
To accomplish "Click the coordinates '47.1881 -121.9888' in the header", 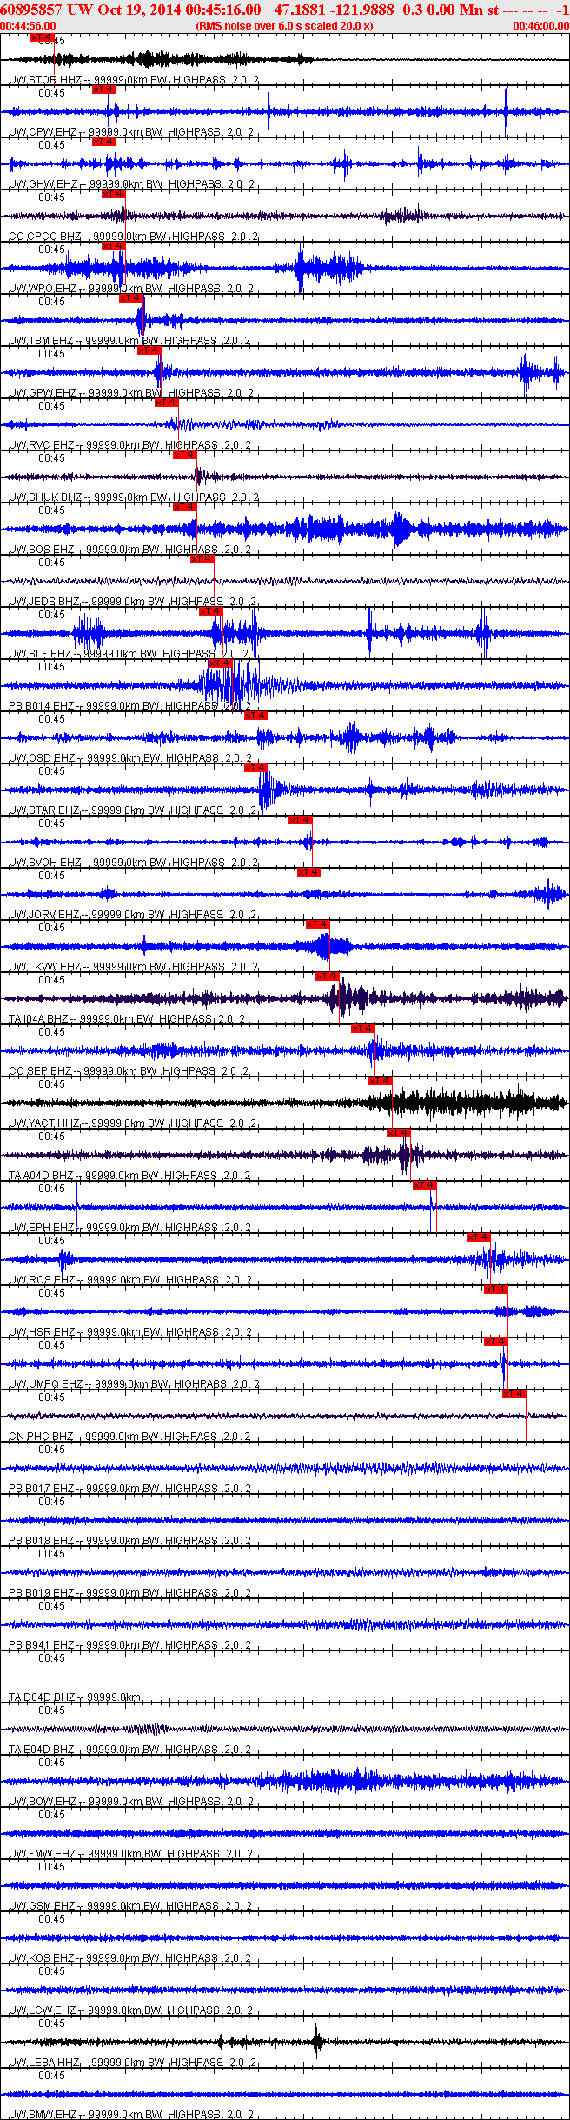I will click(x=334, y=10).
